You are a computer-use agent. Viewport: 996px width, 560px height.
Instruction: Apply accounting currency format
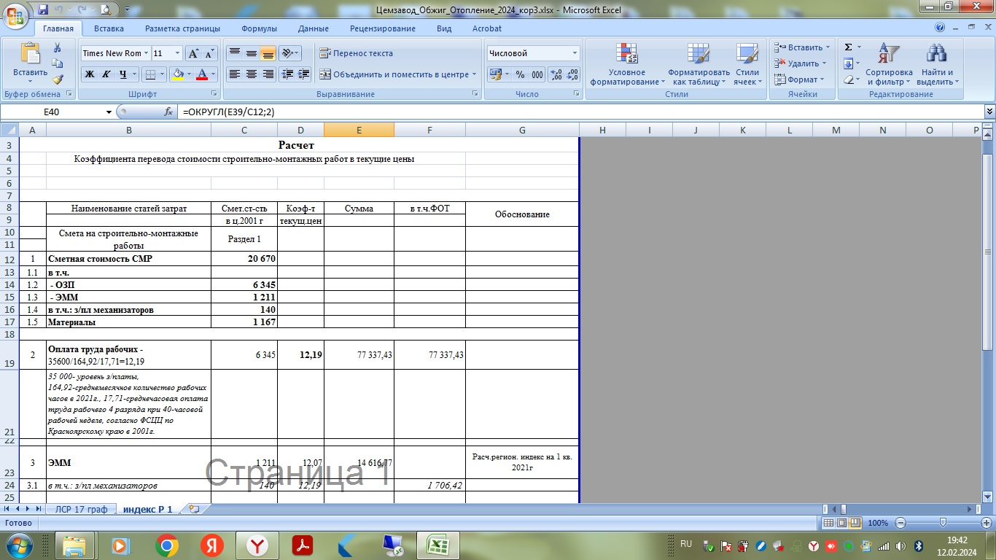point(495,74)
